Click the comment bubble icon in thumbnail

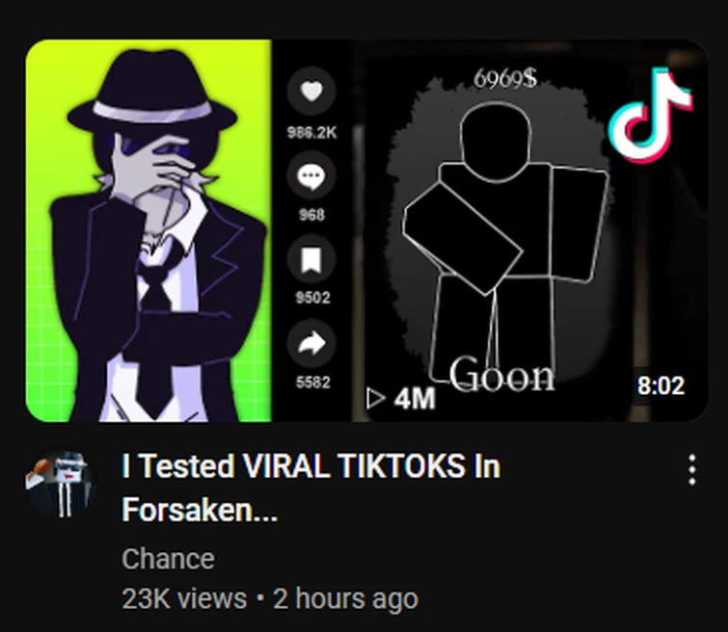point(311,176)
